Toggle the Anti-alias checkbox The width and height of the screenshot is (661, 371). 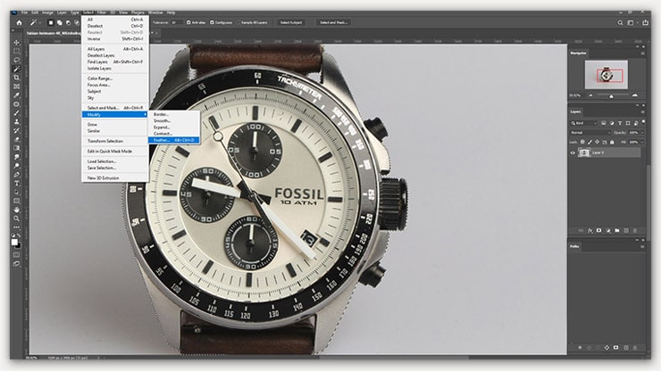[188, 22]
